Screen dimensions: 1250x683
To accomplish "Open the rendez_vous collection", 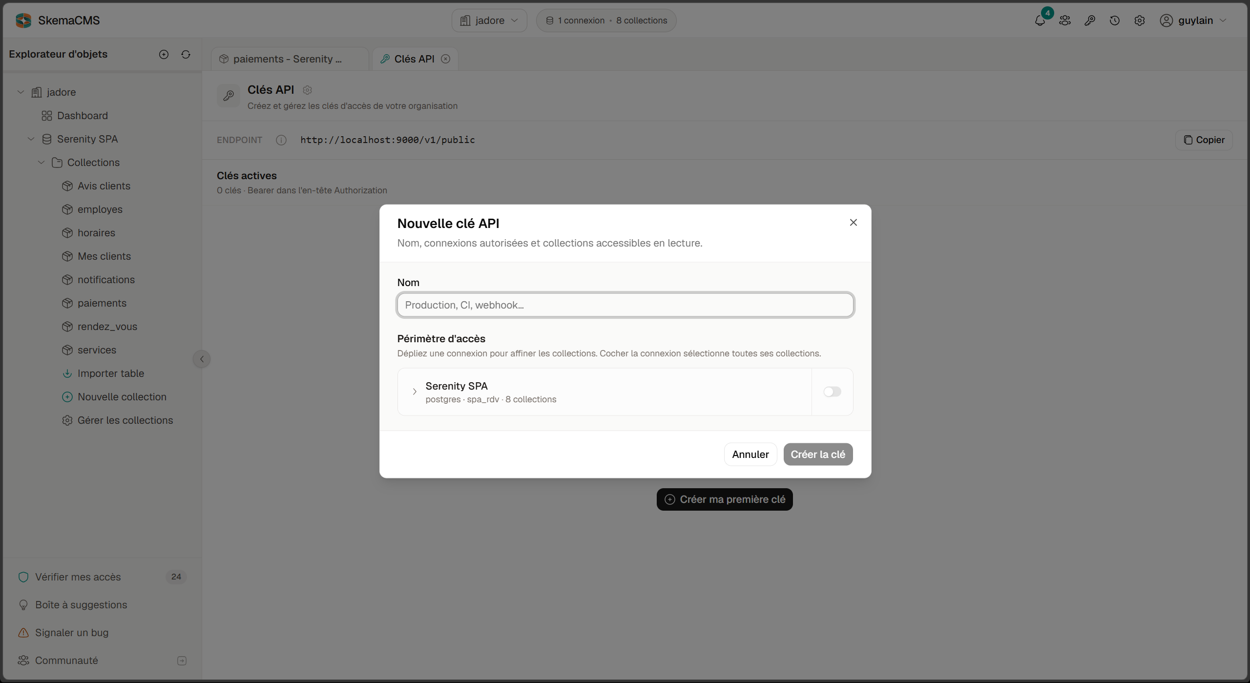I will pos(107,327).
